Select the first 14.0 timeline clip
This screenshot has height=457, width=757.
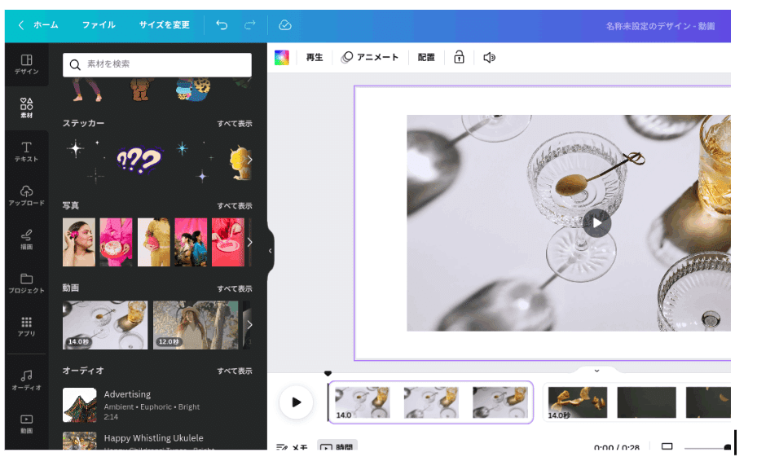(x=430, y=402)
